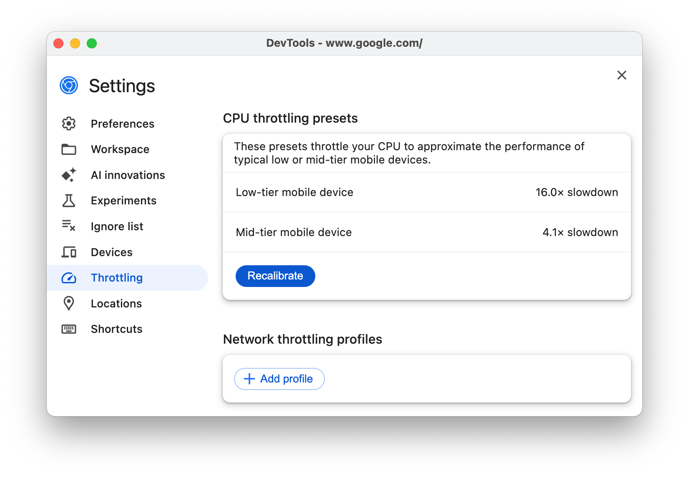Viewport: 689px width, 478px height.
Task: Click the Preferences gear icon
Action: tap(69, 123)
